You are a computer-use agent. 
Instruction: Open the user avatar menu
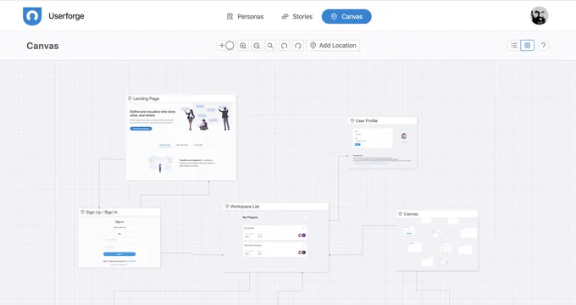[x=540, y=16]
